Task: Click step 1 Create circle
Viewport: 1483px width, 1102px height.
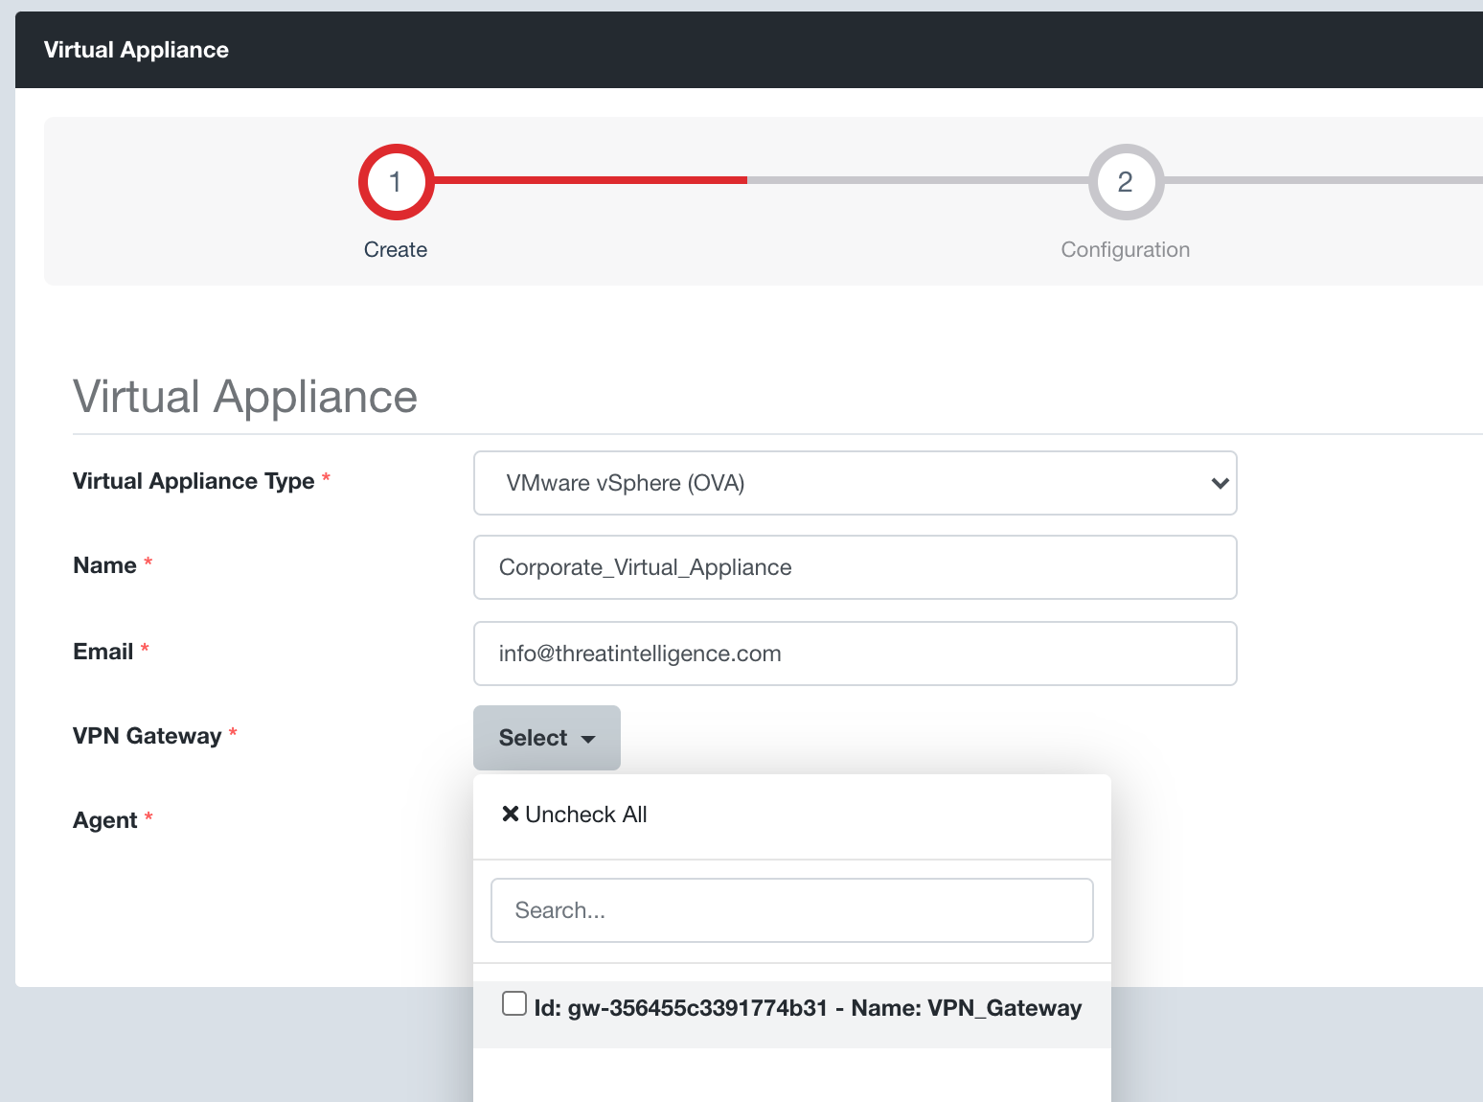Action: 396,182
